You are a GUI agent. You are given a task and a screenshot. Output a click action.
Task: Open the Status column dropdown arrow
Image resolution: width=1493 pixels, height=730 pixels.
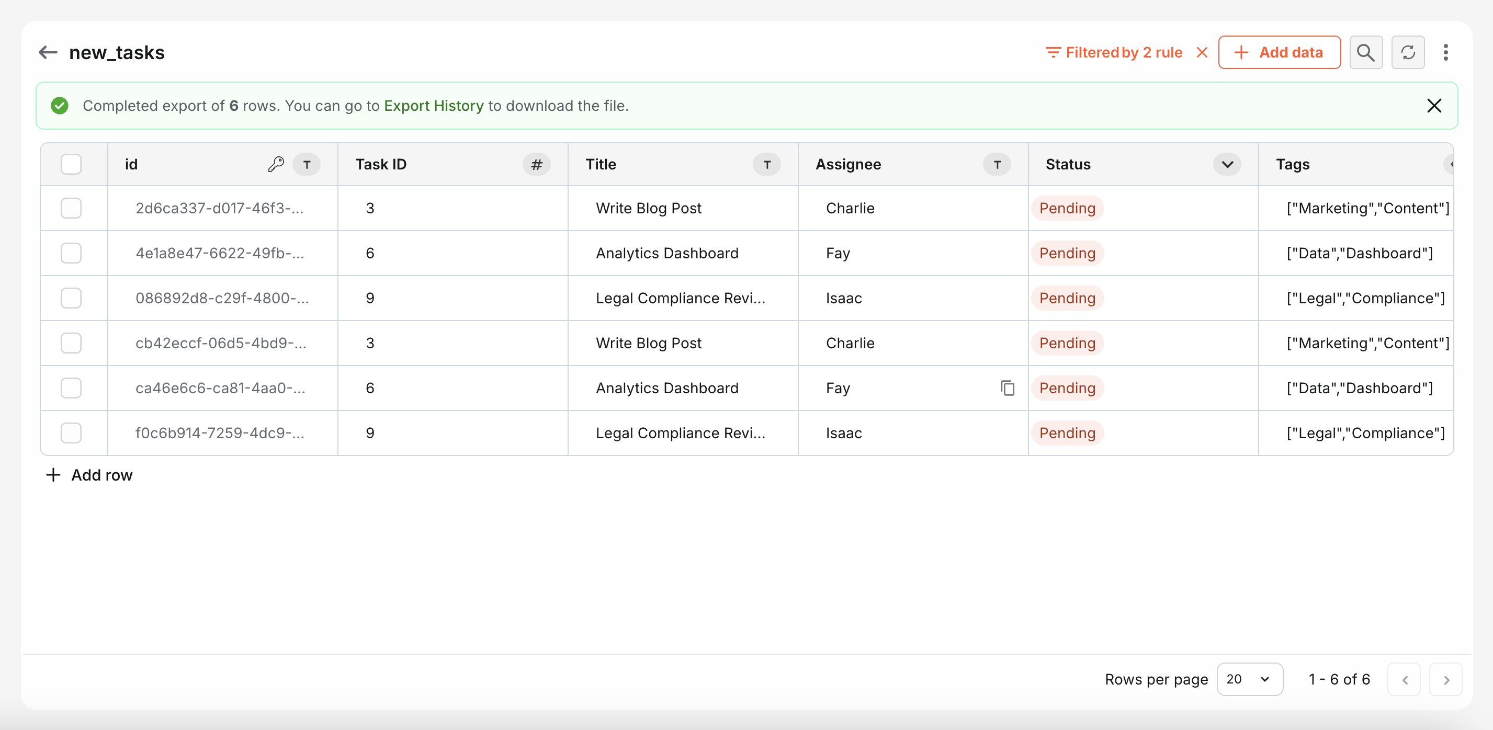[x=1227, y=165]
